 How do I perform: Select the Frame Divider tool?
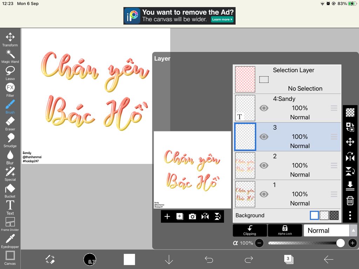click(10, 225)
